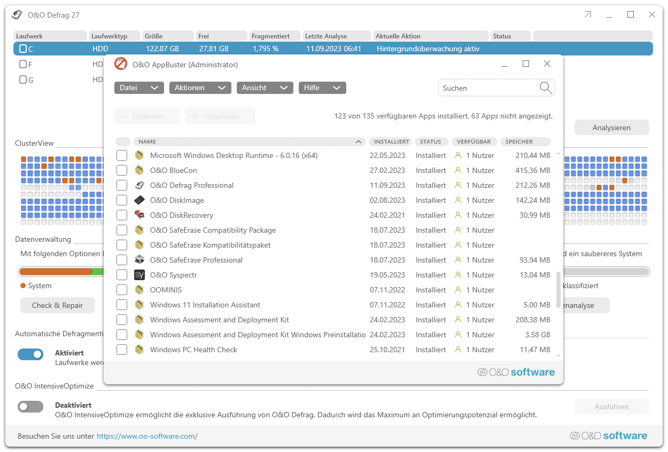Click the O&O DiskRecovery app icon
Viewport: 668px width, 452px height.
(x=139, y=215)
